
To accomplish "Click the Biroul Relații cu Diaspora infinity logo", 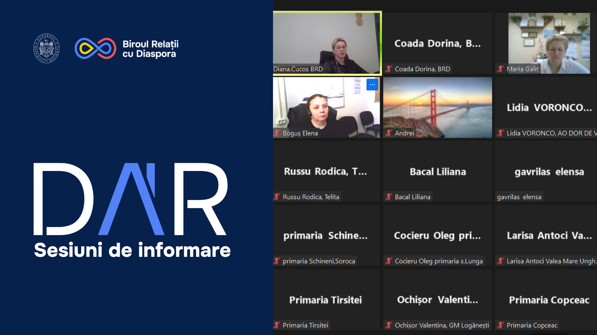I will pyautogui.click(x=95, y=48).
